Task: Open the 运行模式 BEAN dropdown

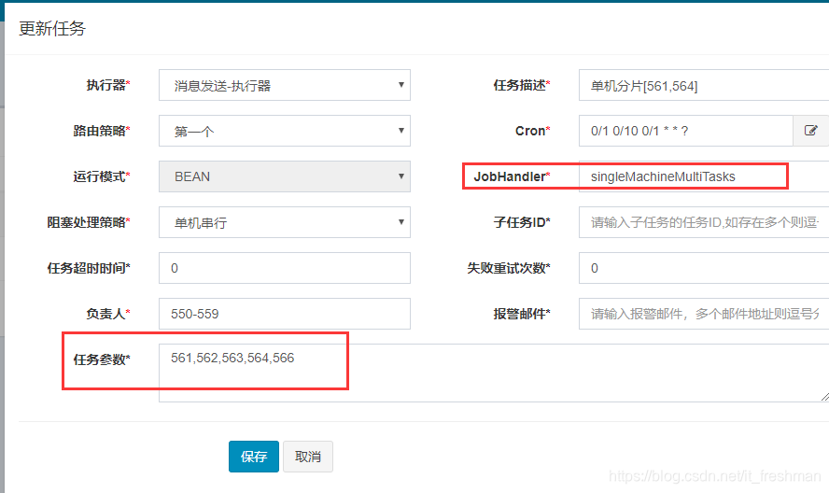Action: pos(285,176)
